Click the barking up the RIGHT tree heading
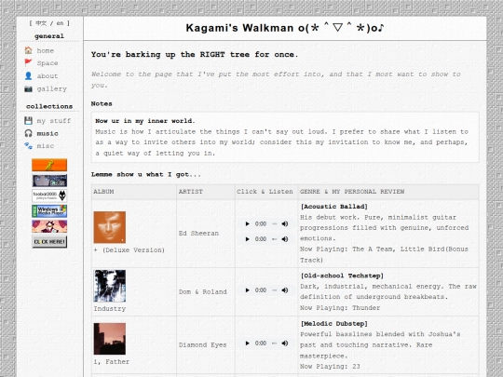This screenshot has height=377, width=503. click(195, 55)
